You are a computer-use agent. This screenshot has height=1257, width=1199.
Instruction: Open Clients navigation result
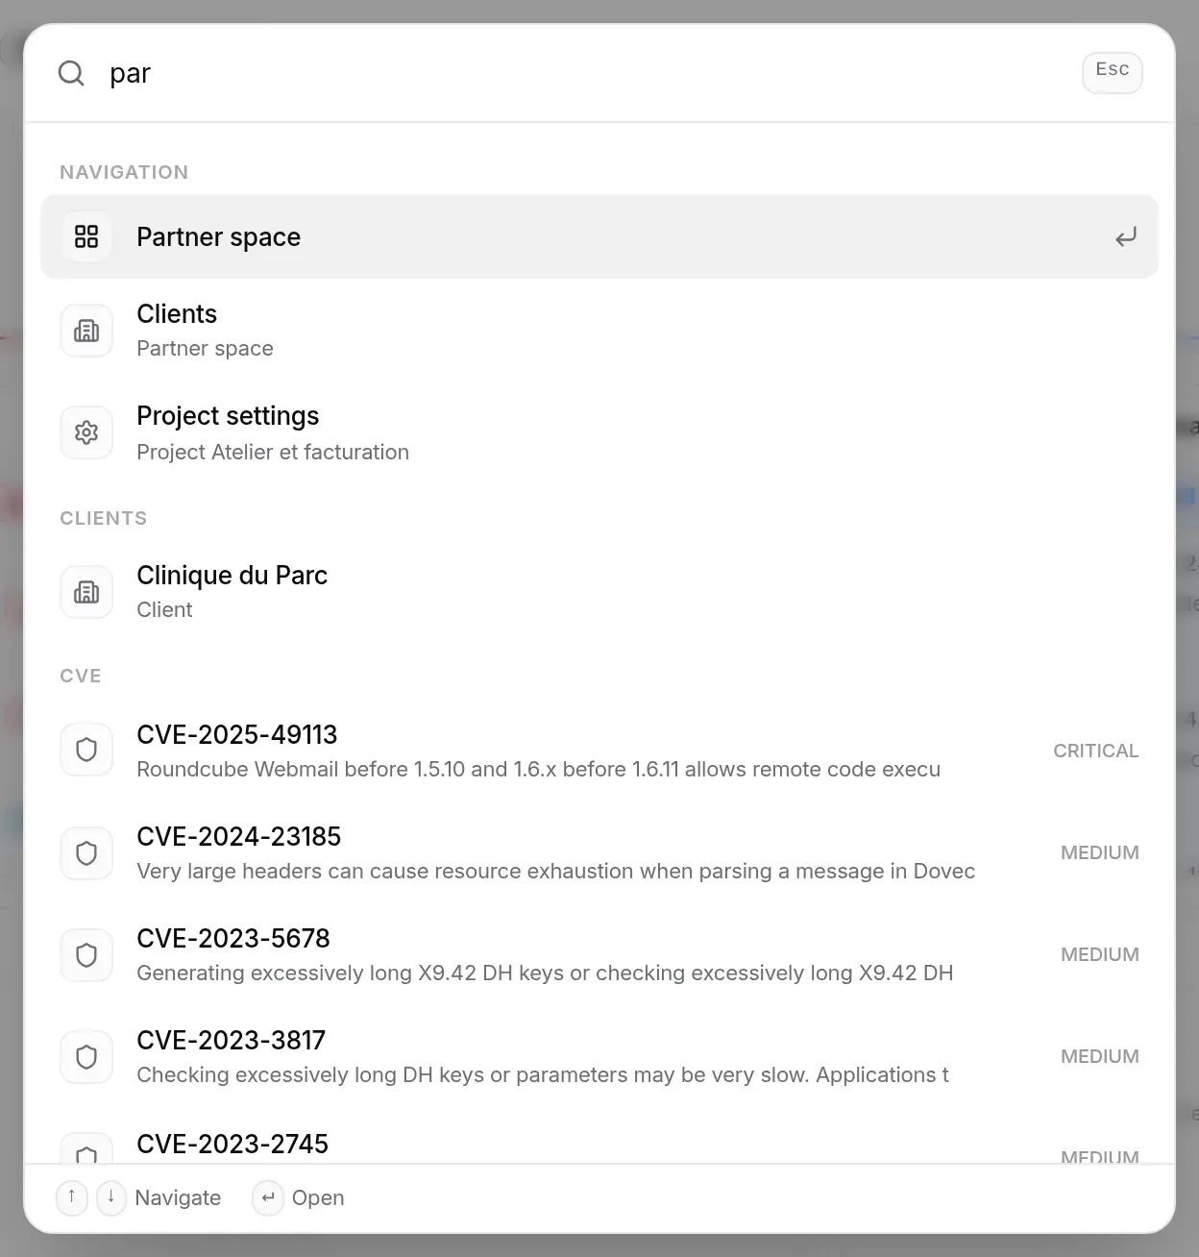[x=599, y=331]
